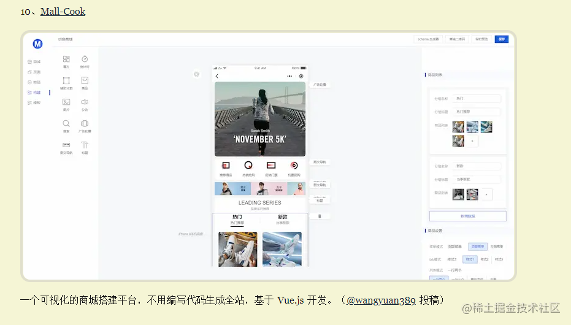Tap the back arrow in phone preview
This screenshot has width=571, height=325.
tap(217, 76)
